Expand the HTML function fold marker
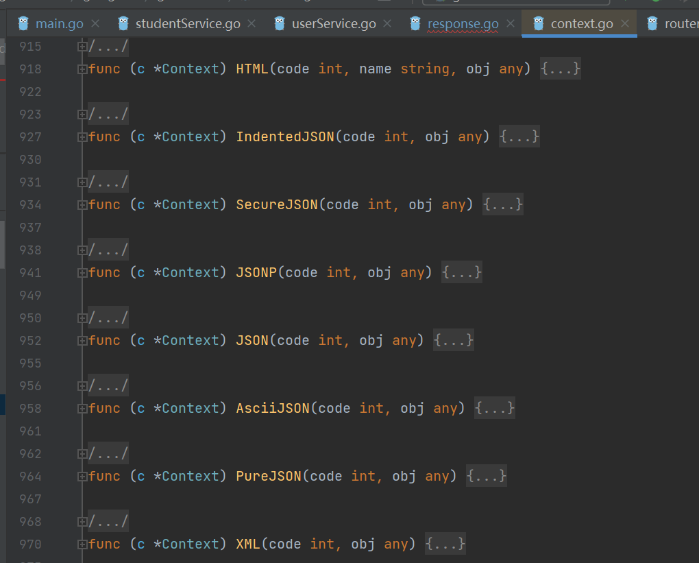The width and height of the screenshot is (699, 563). [x=82, y=69]
